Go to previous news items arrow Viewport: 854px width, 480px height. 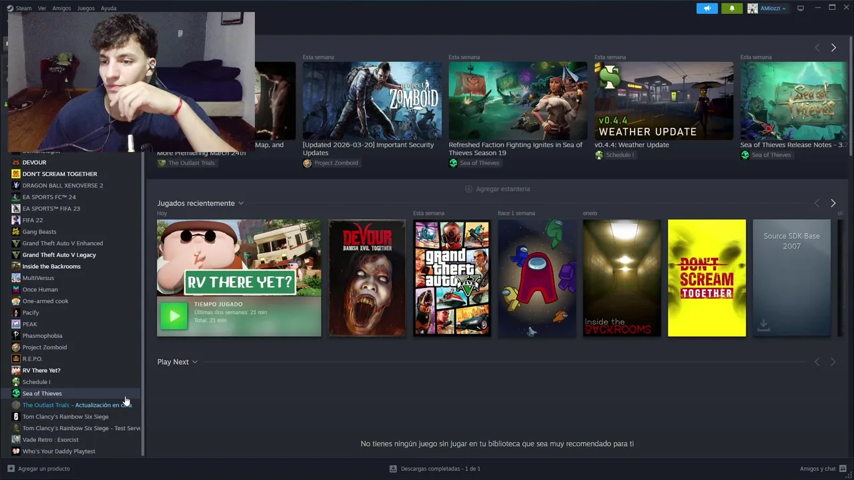coord(817,47)
